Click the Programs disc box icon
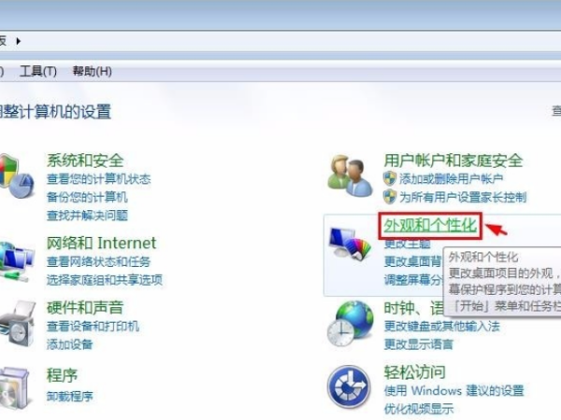The height and width of the screenshot is (420, 561). click(14, 388)
